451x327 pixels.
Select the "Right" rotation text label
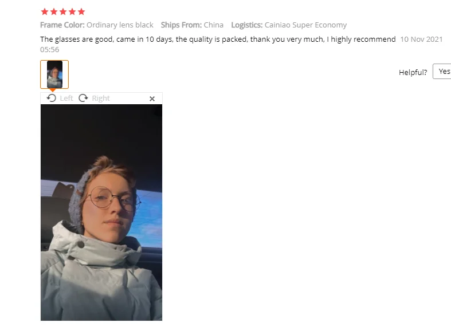(101, 99)
